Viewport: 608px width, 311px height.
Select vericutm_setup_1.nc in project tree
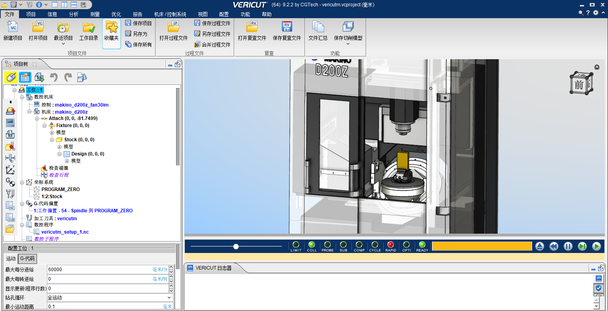click(65, 232)
